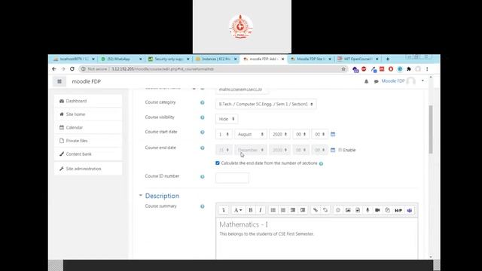
Task: Open help for Course start date
Action: pyautogui.click(x=203, y=132)
